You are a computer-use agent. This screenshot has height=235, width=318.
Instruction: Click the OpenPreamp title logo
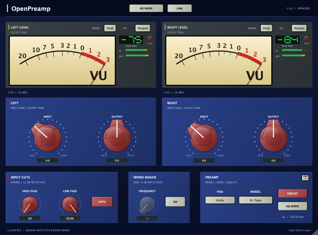[x=31, y=9]
